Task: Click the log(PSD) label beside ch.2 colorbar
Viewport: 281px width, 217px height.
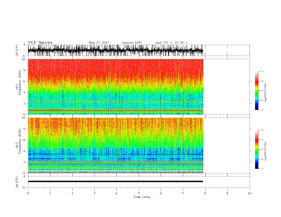Action: (x=265, y=151)
